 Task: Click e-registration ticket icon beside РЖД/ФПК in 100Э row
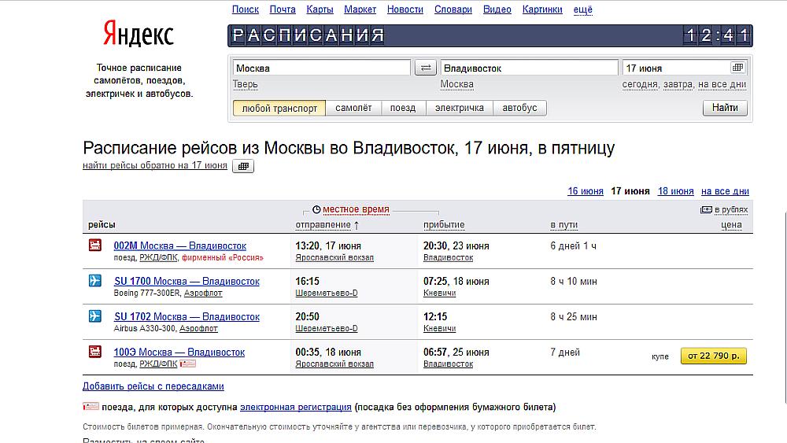pos(188,364)
